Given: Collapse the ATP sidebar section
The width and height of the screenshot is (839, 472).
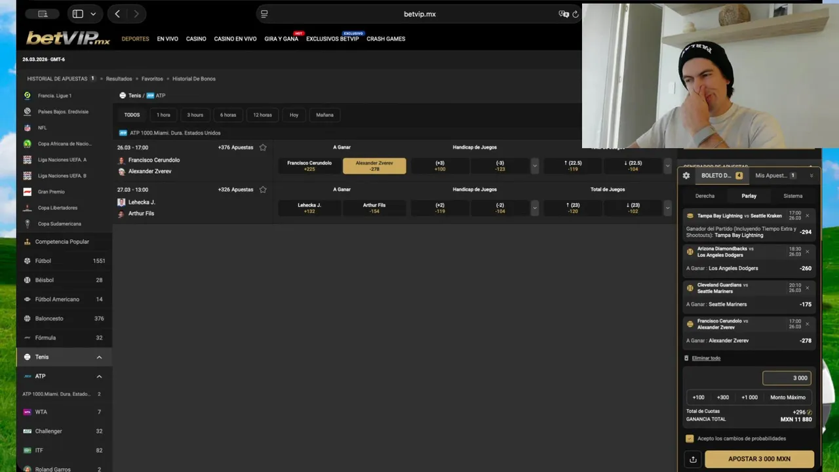Looking at the screenshot, I should pyautogui.click(x=99, y=376).
